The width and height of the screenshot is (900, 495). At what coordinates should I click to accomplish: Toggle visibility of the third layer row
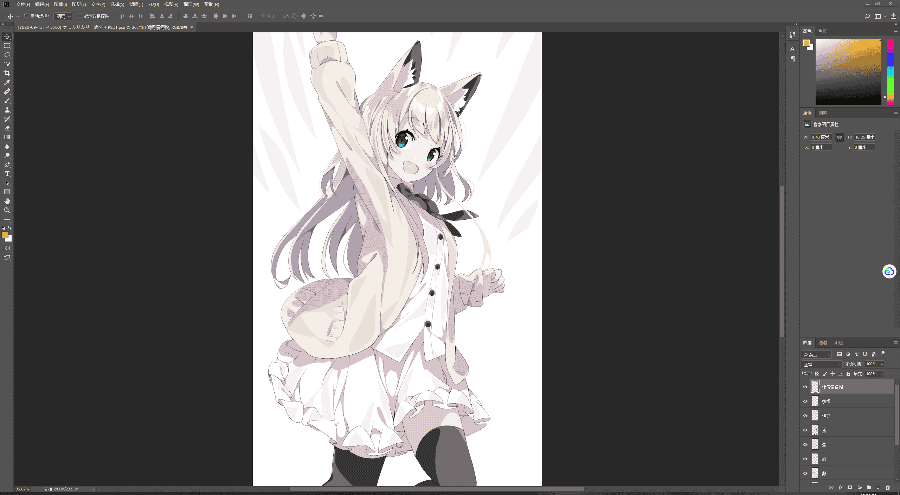coord(805,416)
